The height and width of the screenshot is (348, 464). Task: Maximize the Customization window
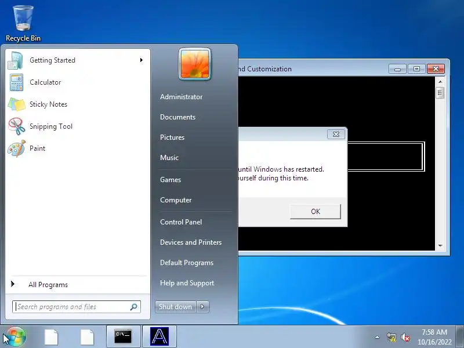(x=416, y=69)
